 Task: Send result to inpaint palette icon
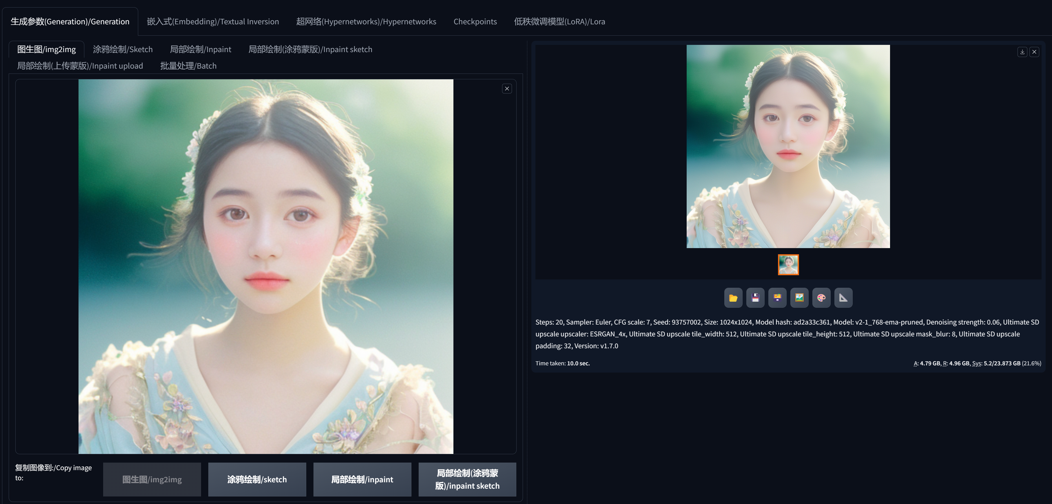[x=821, y=298]
